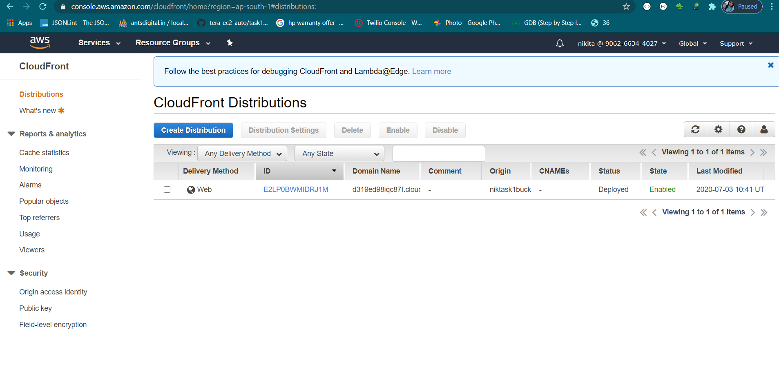Click the user profile icon button
The width and height of the screenshot is (779, 381).
[764, 129]
